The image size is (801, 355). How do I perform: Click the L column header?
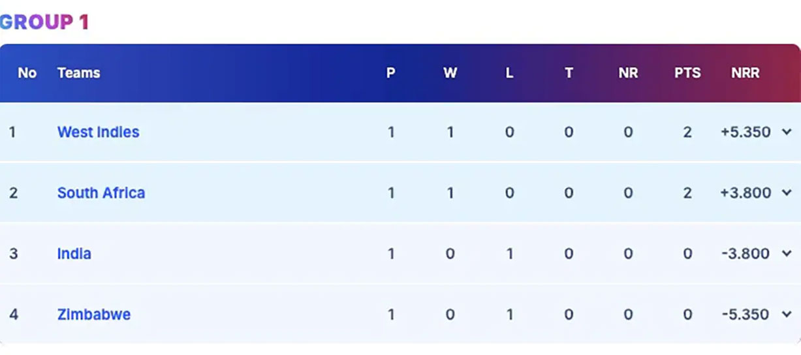point(509,73)
